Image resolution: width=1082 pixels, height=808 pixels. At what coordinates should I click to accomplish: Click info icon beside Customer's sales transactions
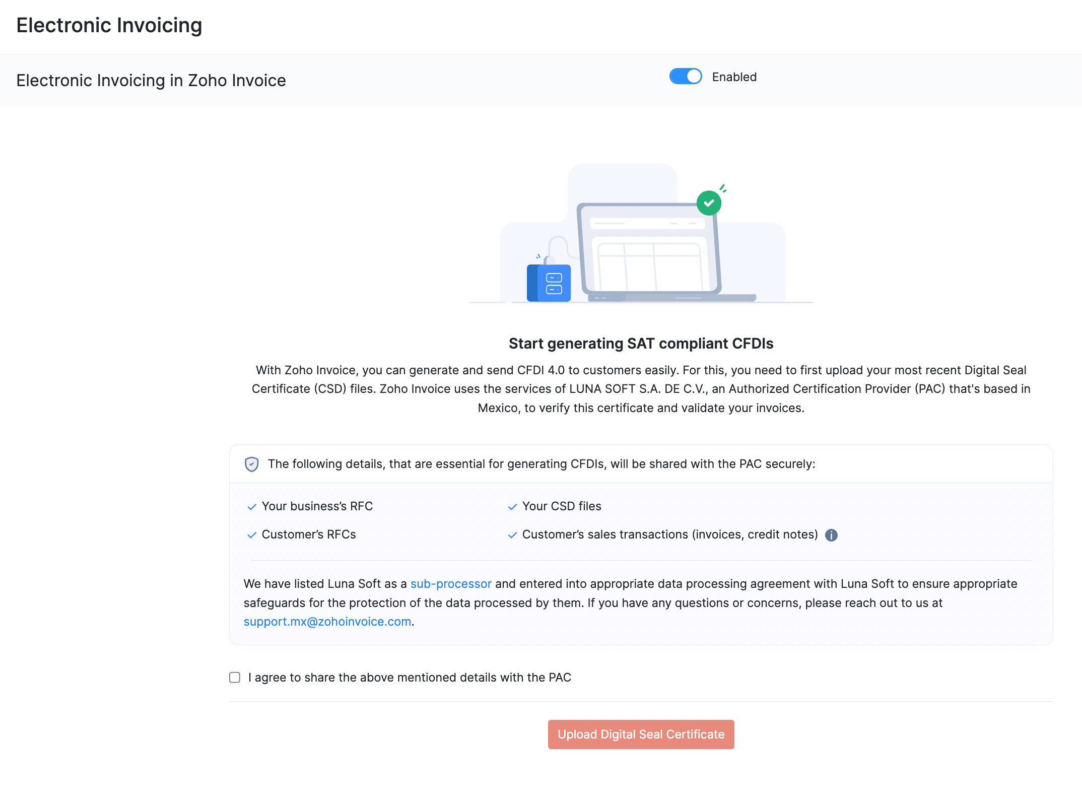[x=831, y=535]
